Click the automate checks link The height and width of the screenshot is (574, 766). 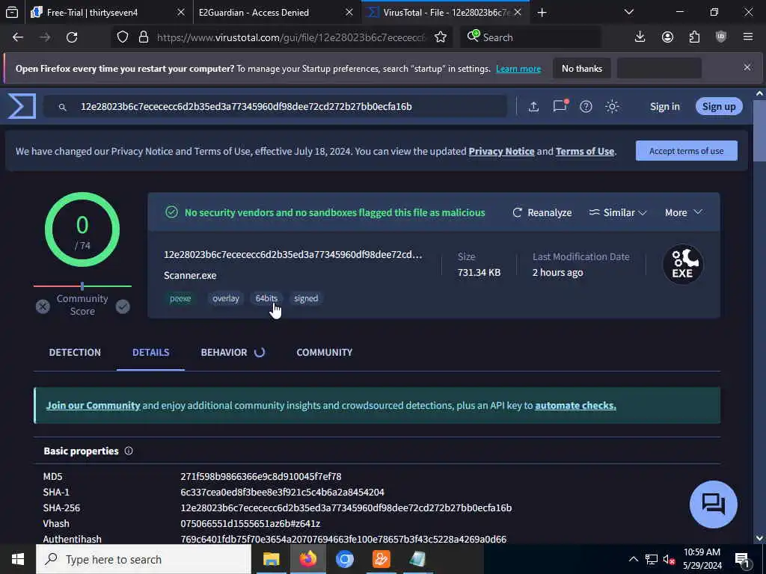pos(575,406)
